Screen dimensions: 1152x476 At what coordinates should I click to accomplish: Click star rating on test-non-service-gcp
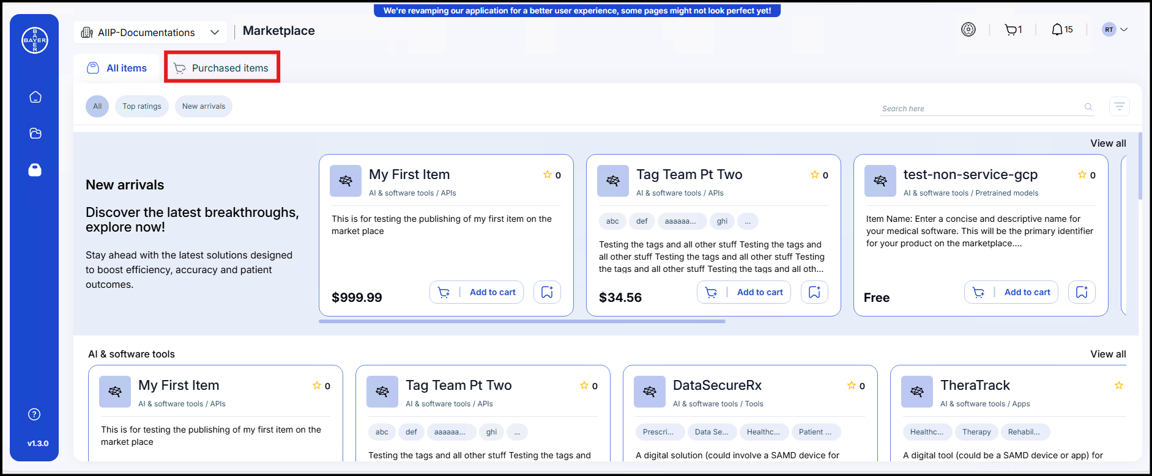tap(1082, 175)
